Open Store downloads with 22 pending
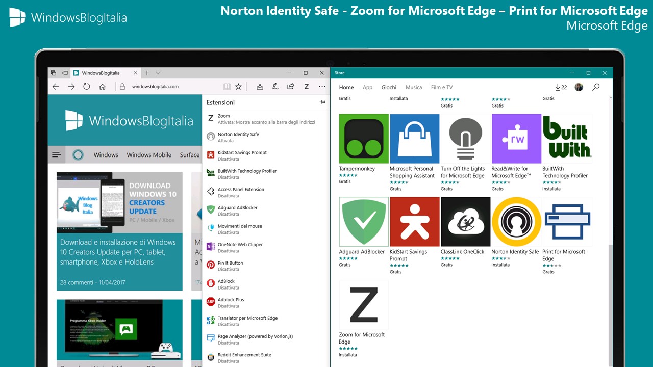The image size is (653, 367). (561, 87)
